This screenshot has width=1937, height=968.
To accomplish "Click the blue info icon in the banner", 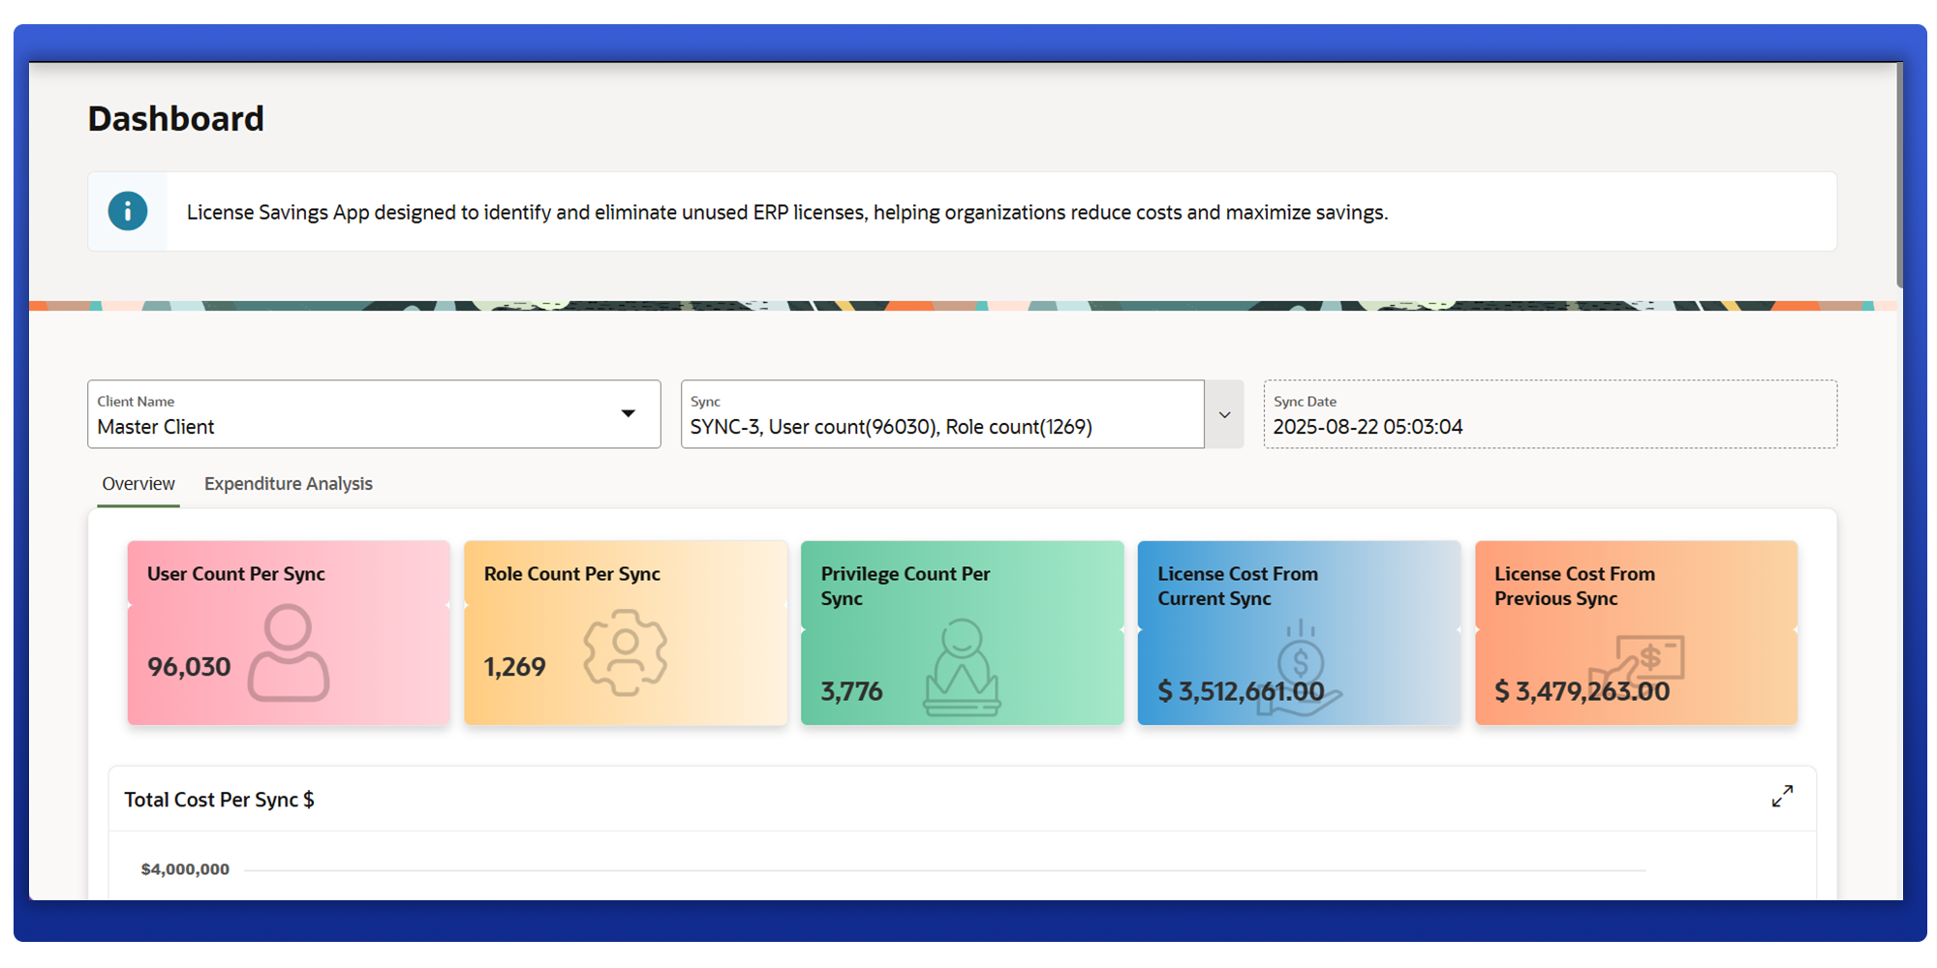I will 128,211.
